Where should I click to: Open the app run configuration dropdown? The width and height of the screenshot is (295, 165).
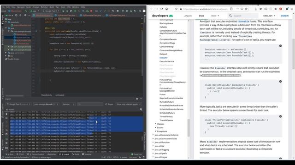point(35,11)
